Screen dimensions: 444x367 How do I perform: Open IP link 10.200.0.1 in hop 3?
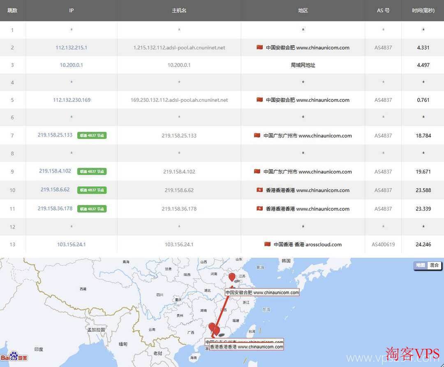(72, 65)
